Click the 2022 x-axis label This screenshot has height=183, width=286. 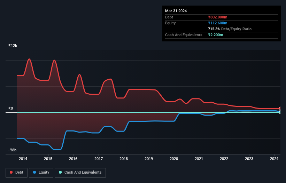(x=224, y=159)
